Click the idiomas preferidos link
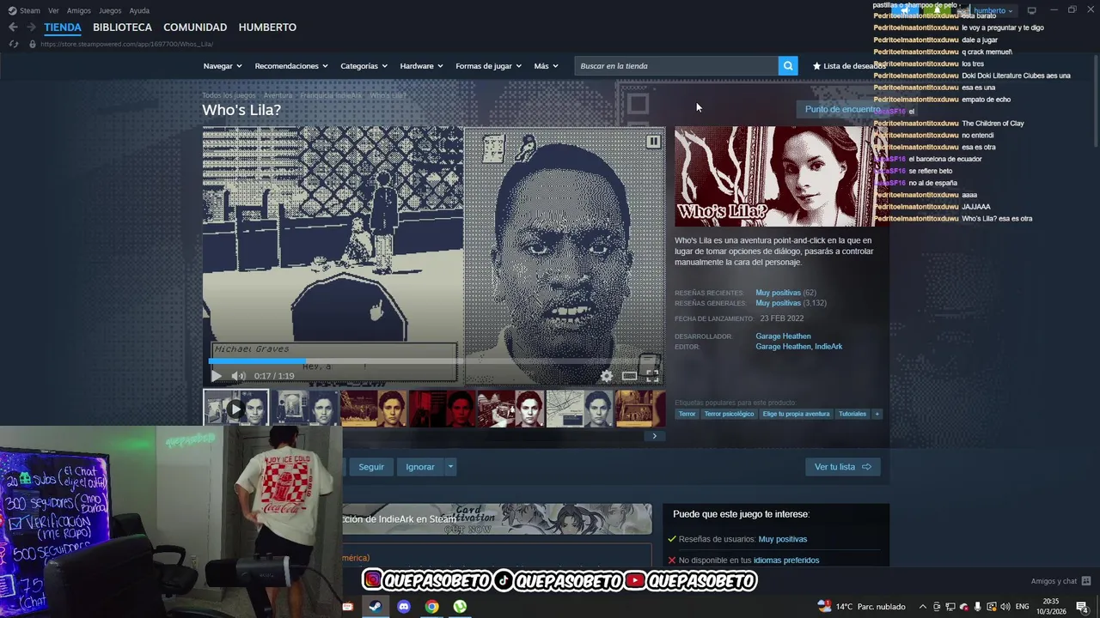Viewport: 1100px width, 618px height. click(x=786, y=560)
